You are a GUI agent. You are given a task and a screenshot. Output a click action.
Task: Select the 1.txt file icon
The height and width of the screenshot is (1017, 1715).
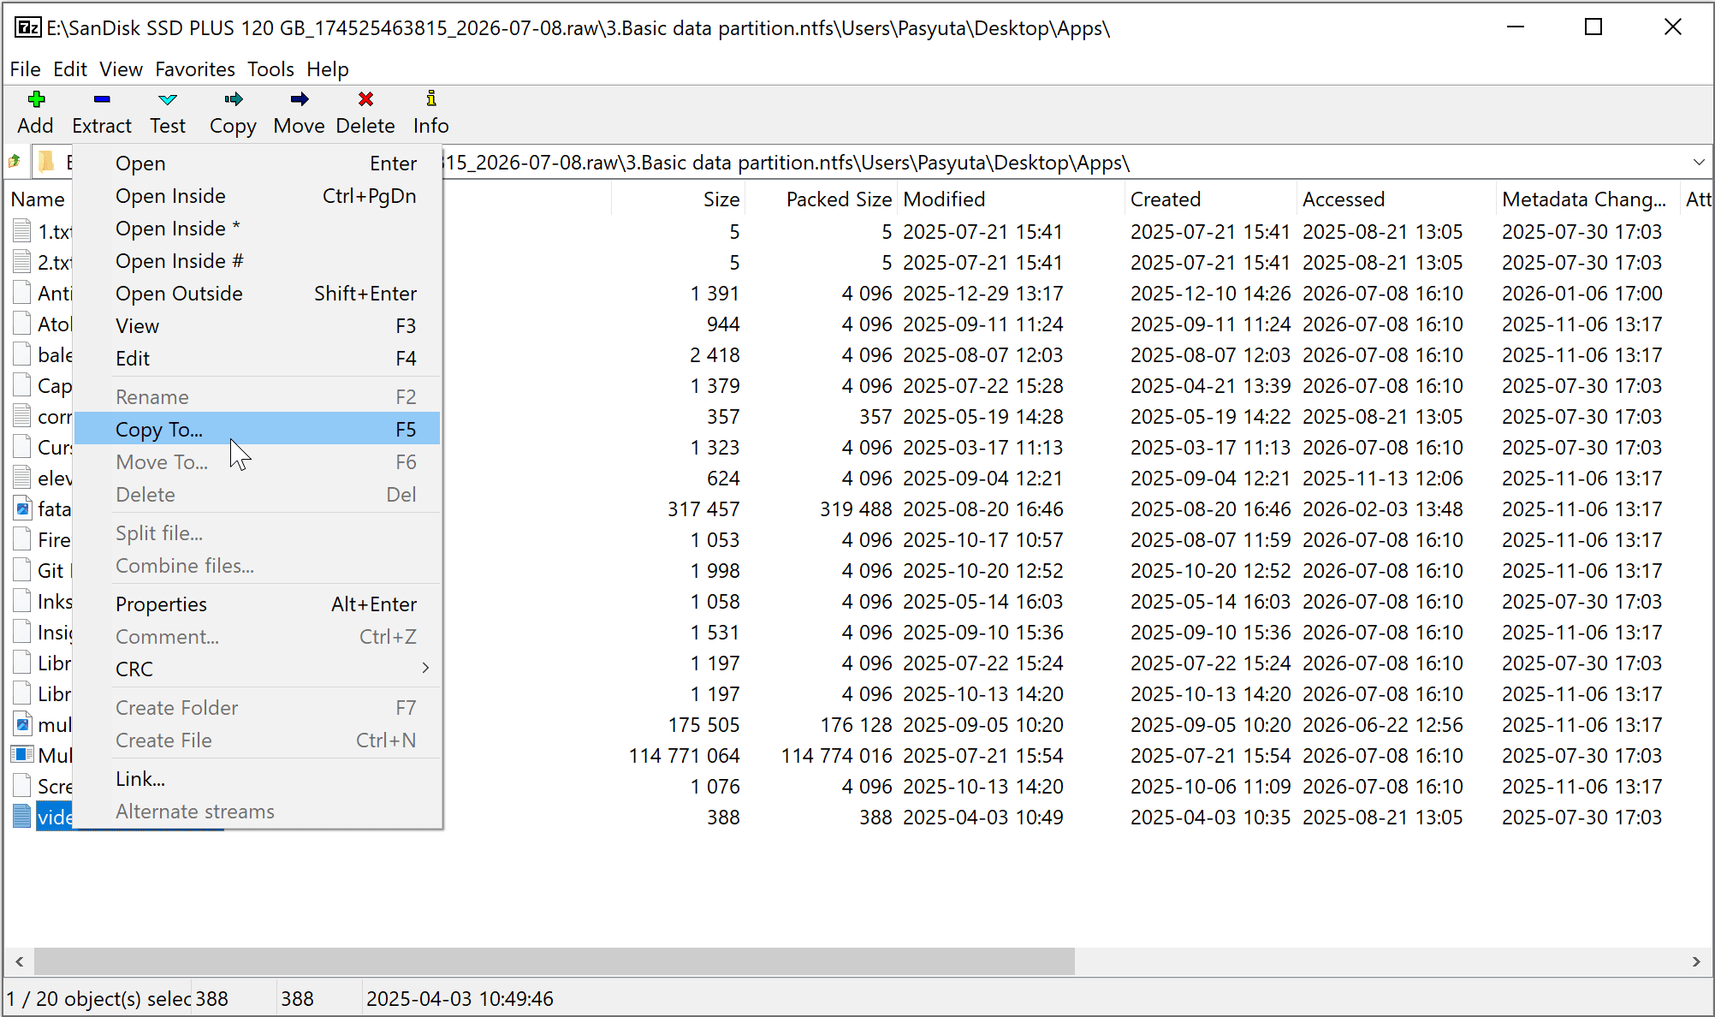22,231
